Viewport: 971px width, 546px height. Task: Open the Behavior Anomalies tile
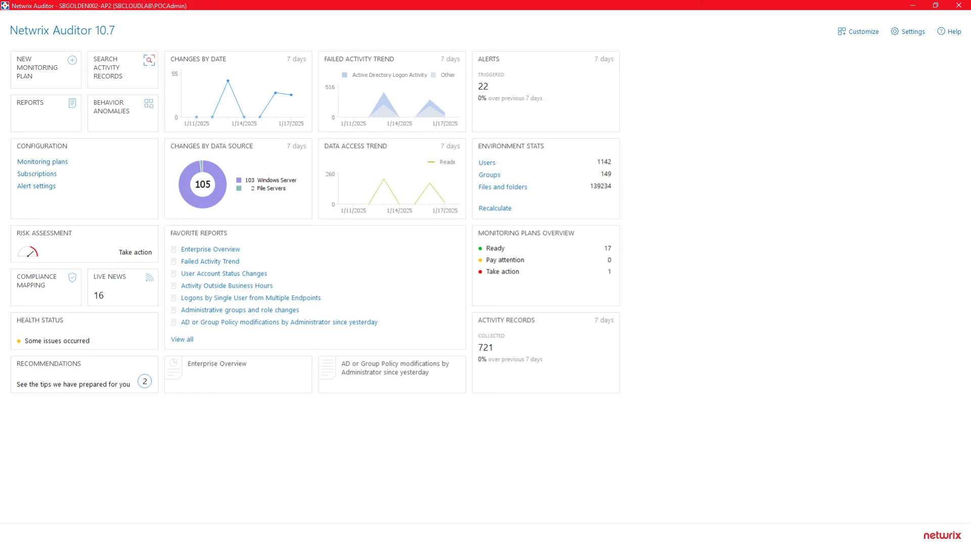(123, 113)
